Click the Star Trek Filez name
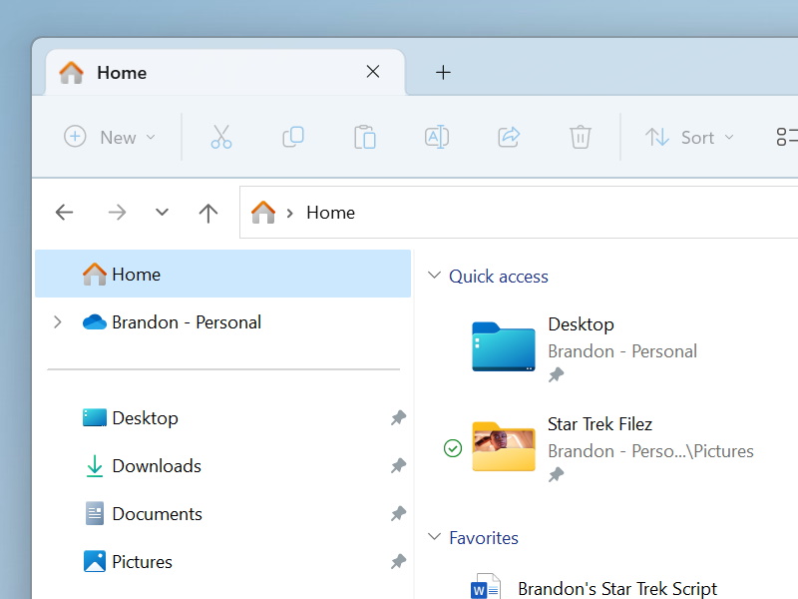The width and height of the screenshot is (798, 599). 599,423
